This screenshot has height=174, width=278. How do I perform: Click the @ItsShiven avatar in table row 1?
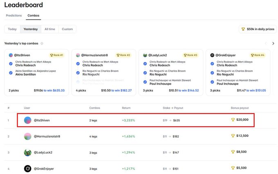pyautogui.click(x=28, y=120)
